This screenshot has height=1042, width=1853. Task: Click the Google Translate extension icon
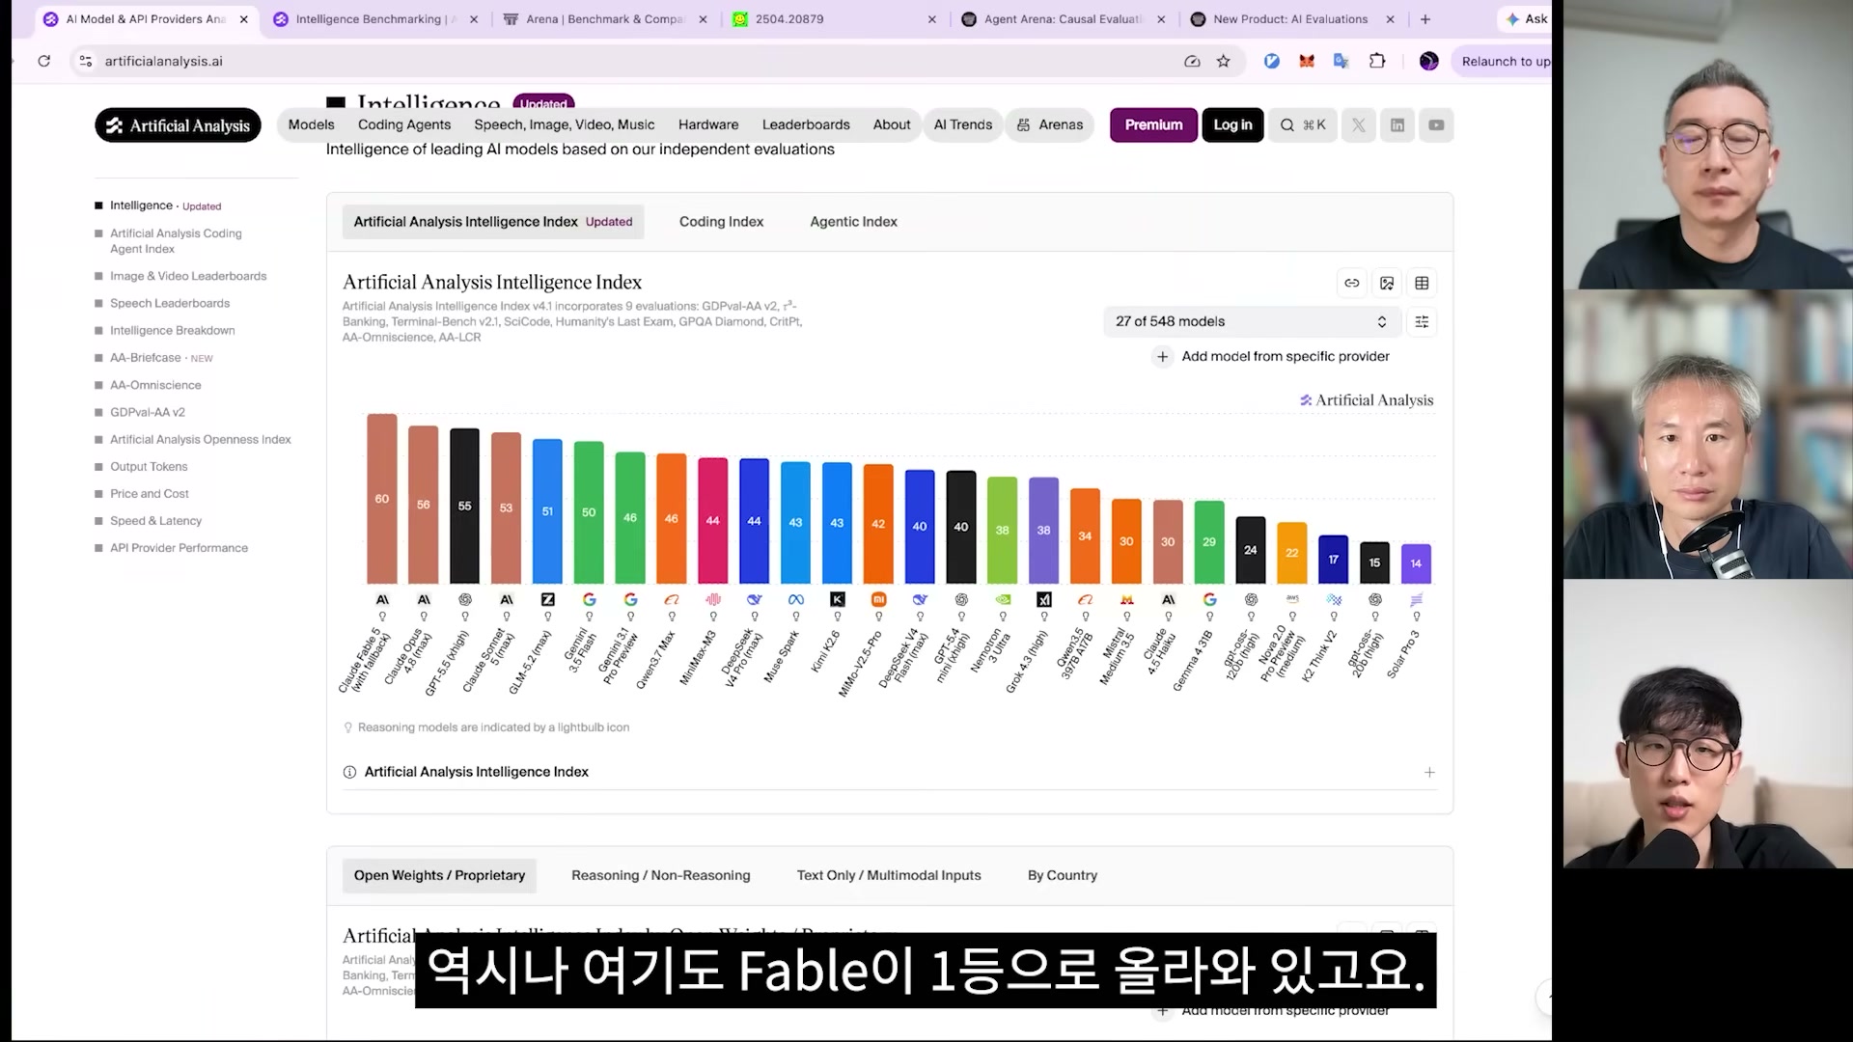1341,61
